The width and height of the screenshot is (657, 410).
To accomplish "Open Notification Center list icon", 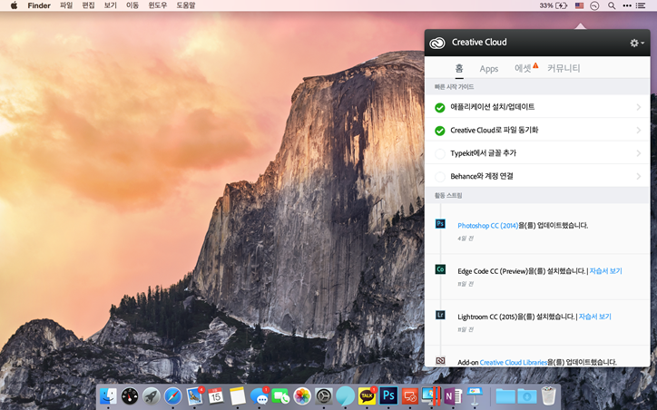I will [641, 5].
